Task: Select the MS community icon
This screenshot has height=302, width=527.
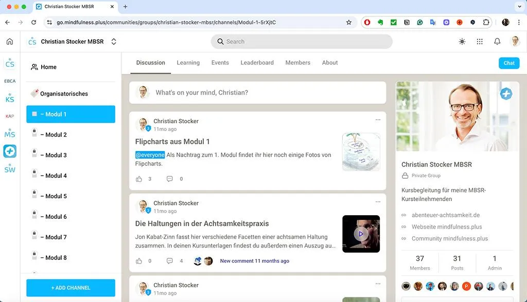Action: tap(10, 134)
